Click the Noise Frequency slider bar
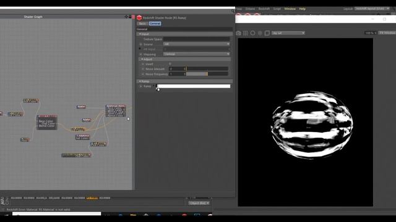The image size is (396, 222). 207,74
